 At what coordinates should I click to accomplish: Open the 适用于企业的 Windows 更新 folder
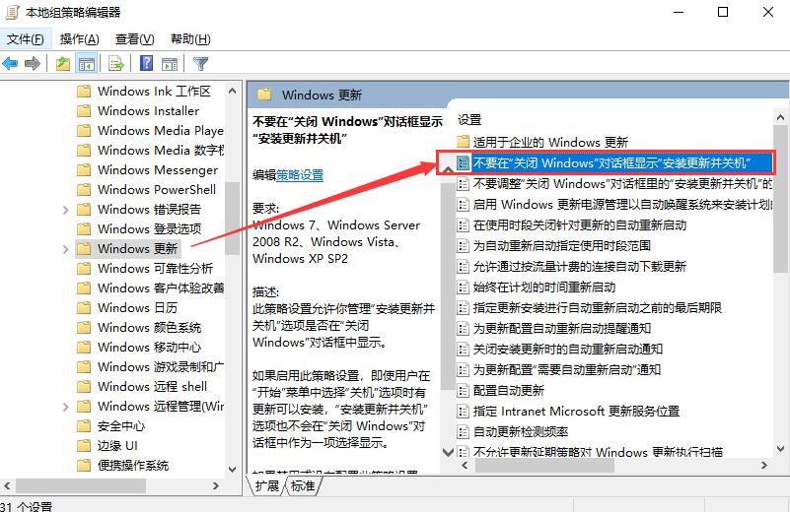549,142
